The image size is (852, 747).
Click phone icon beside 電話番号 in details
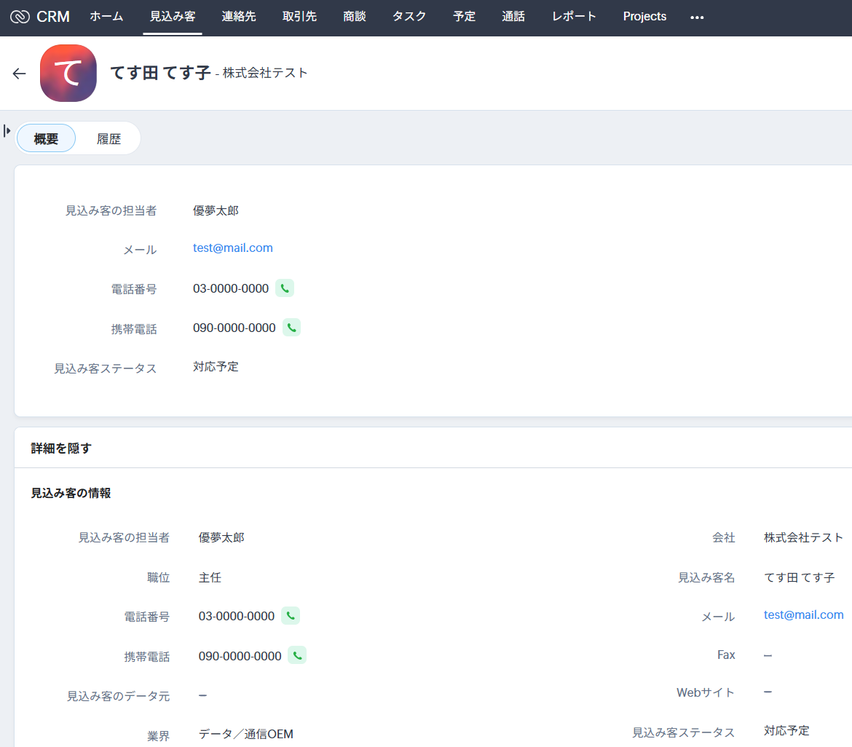point(291,616)
